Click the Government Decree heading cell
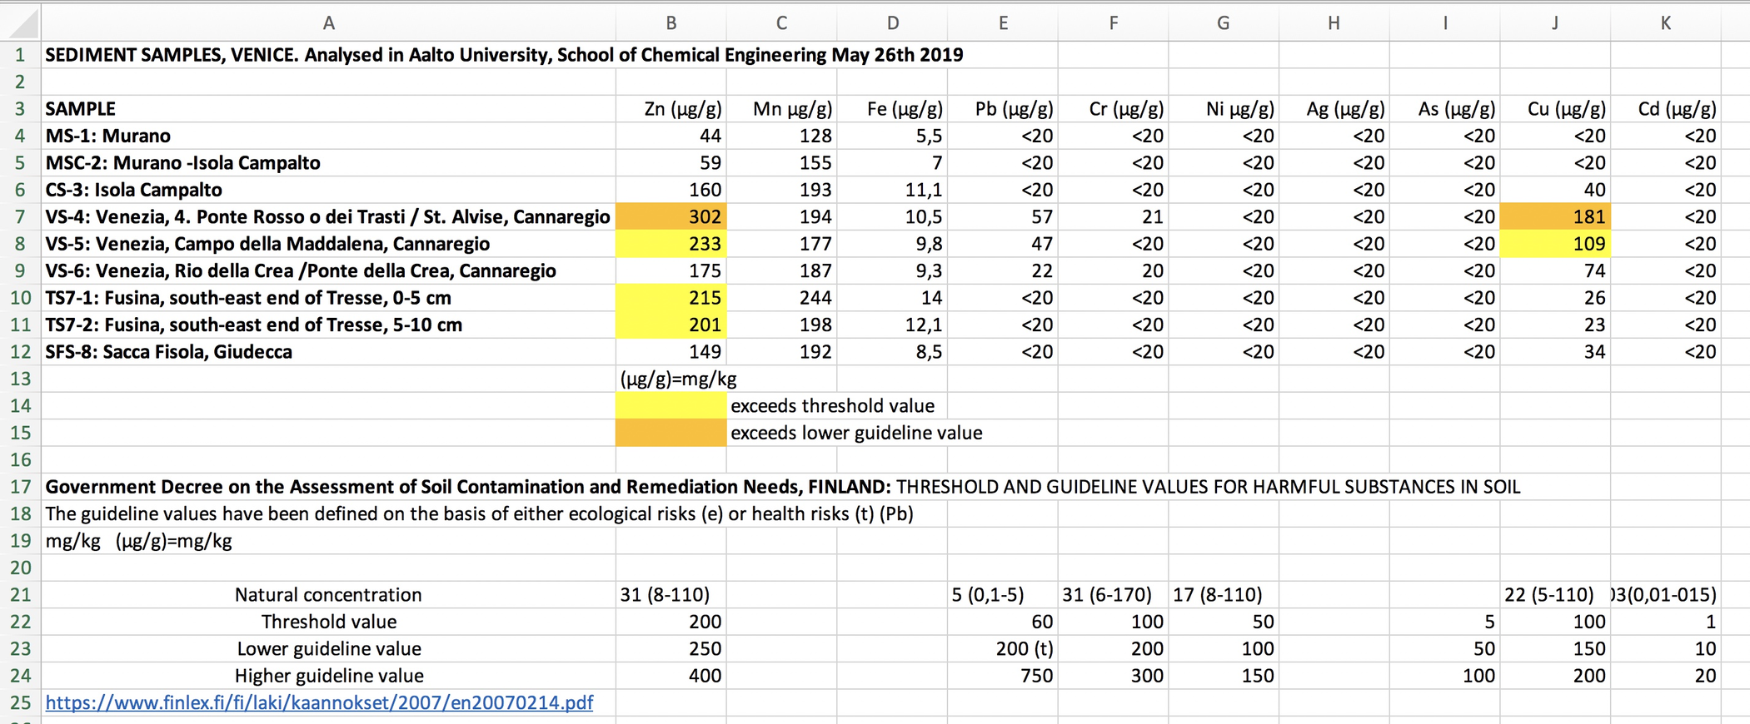1750x724 pixels. (466, 487)
